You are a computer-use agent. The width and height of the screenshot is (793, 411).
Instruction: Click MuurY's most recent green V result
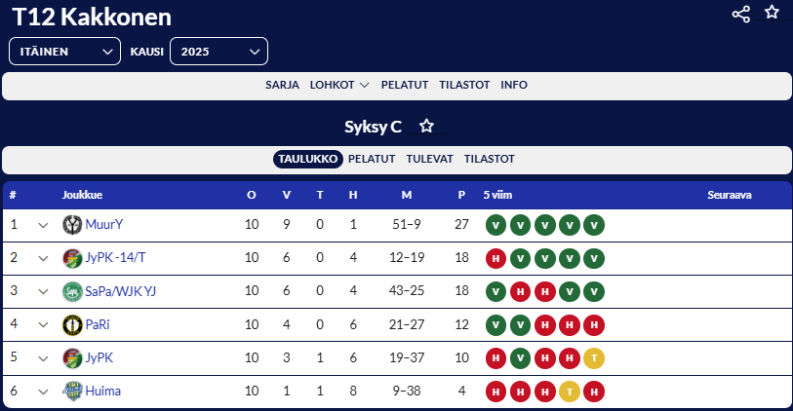click(x=593, y=225)
